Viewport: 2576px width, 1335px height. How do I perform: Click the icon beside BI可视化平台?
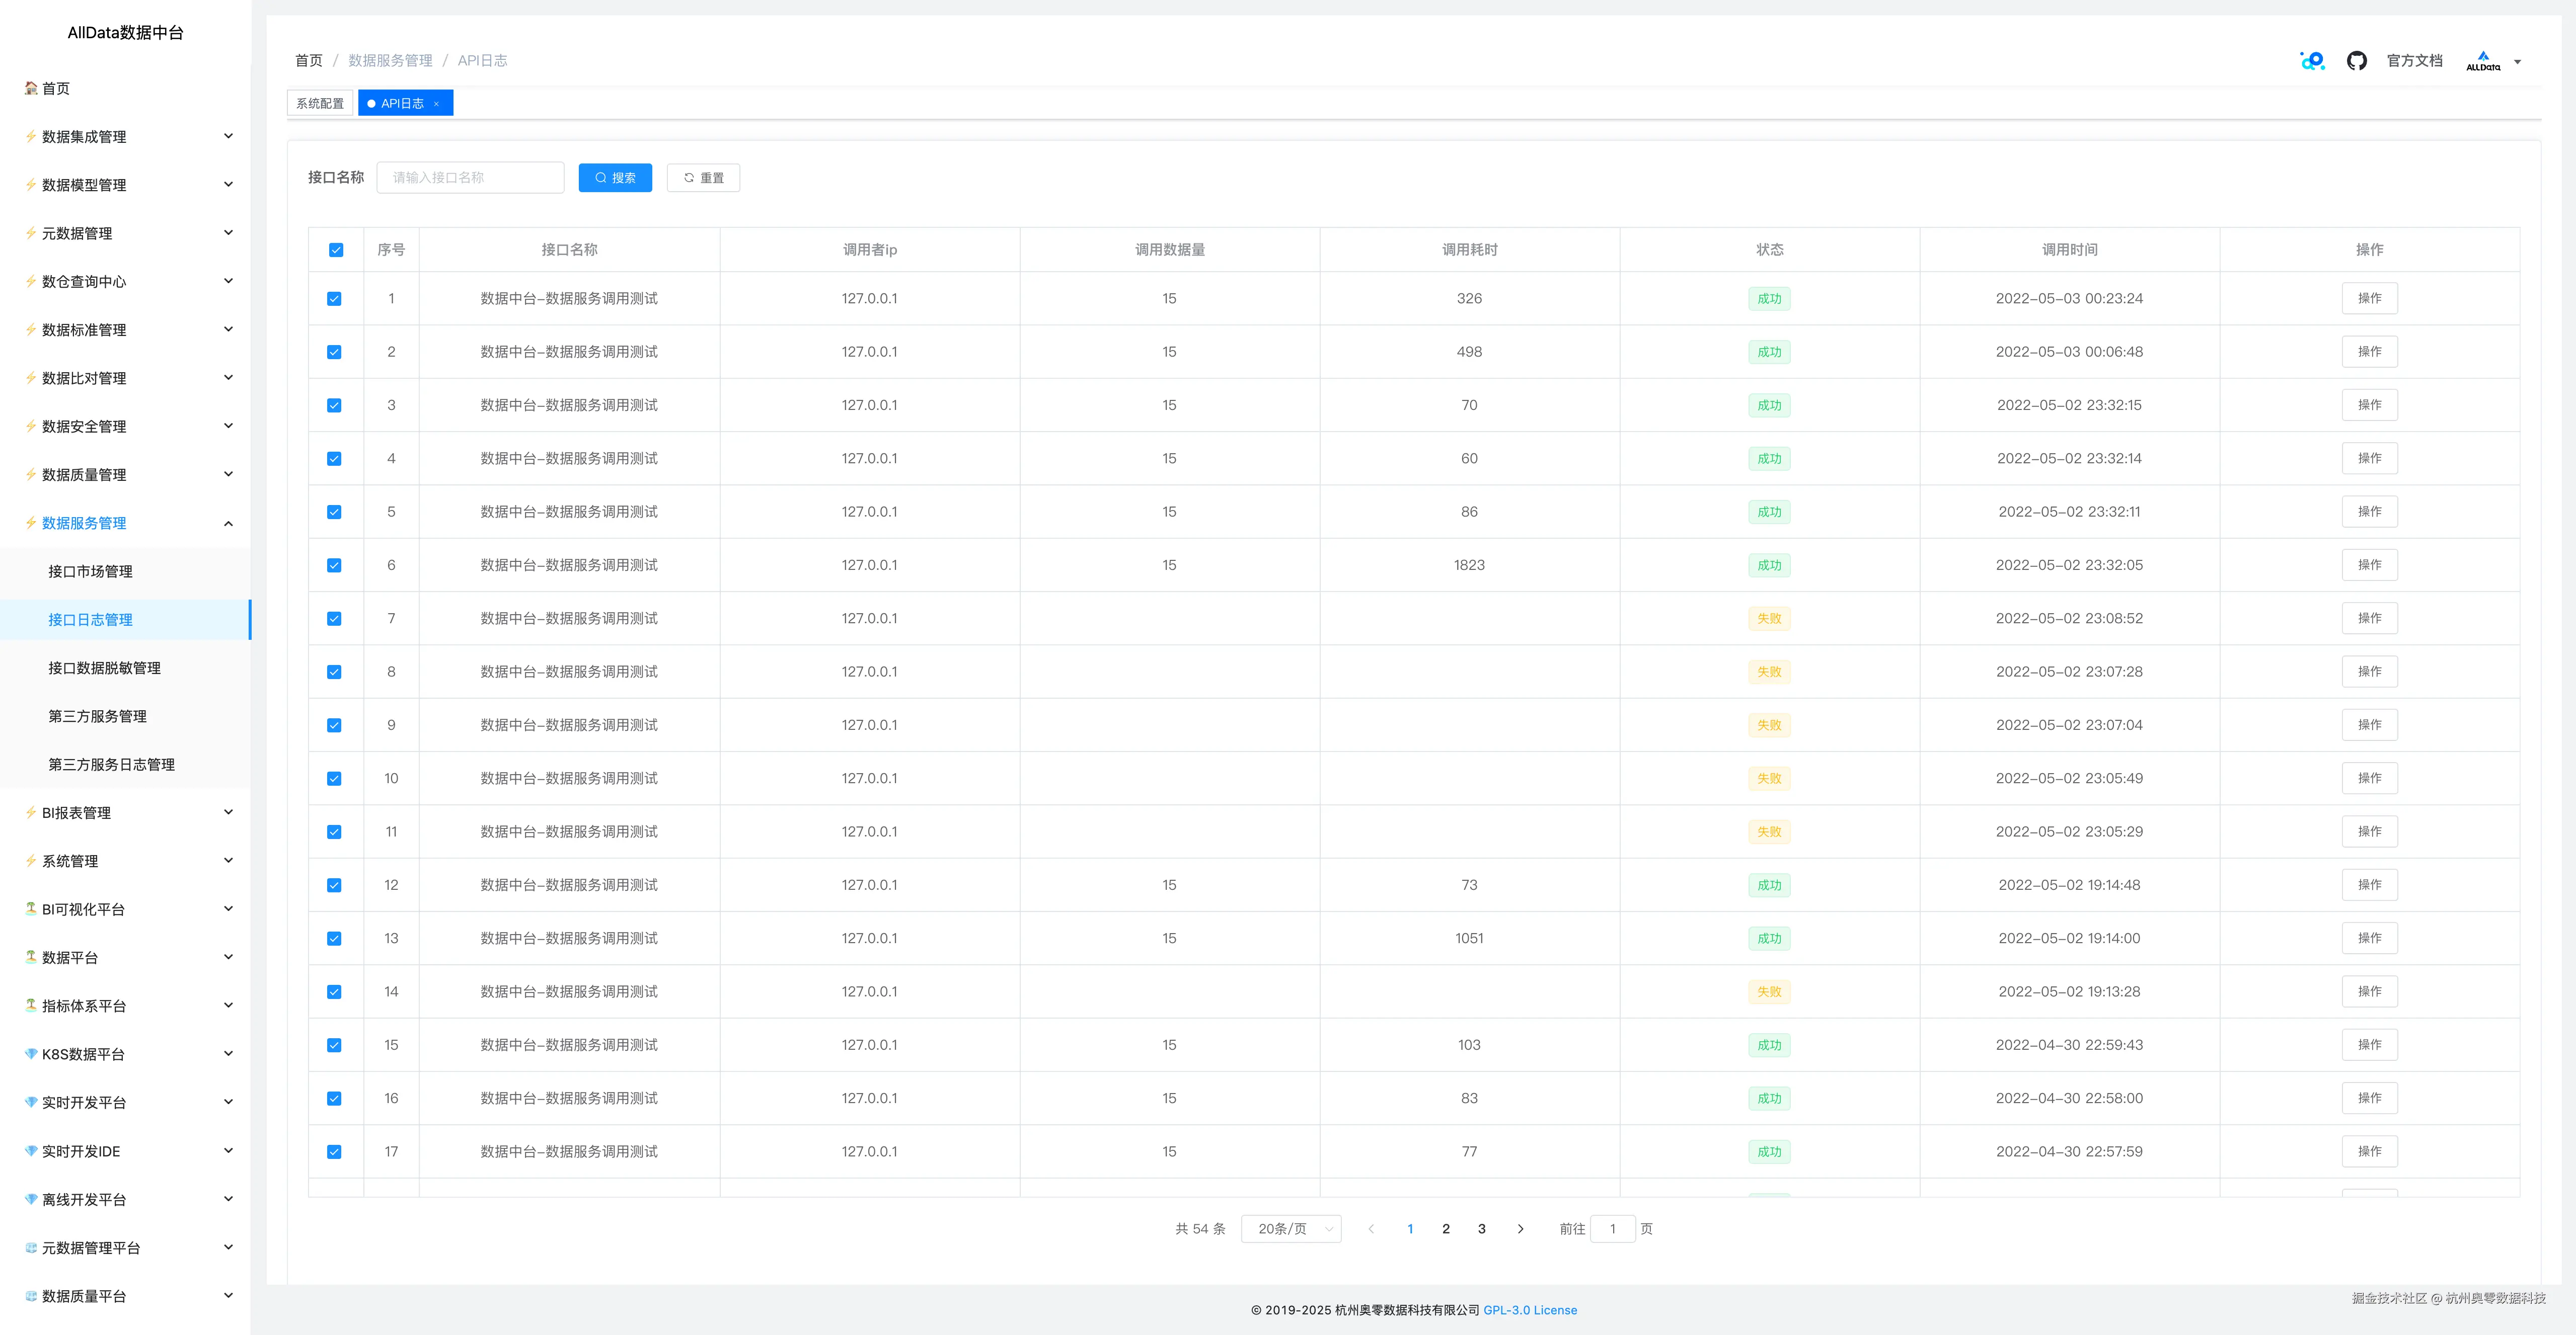tap(31, 908)
